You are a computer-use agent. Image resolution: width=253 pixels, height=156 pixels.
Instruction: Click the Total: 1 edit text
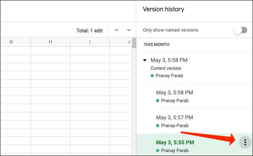90,30
